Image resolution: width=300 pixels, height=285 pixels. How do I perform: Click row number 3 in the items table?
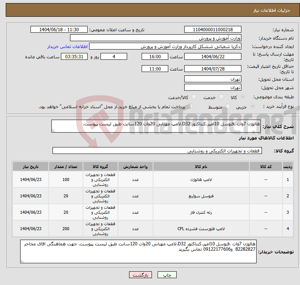pos(287,212)
